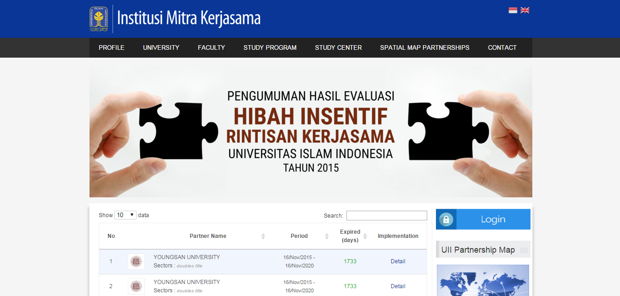Image resolution: width=620 pixels, height=296 pixels.
Task: Open the STUDY CENTER menu
Action: coord(338,47)
